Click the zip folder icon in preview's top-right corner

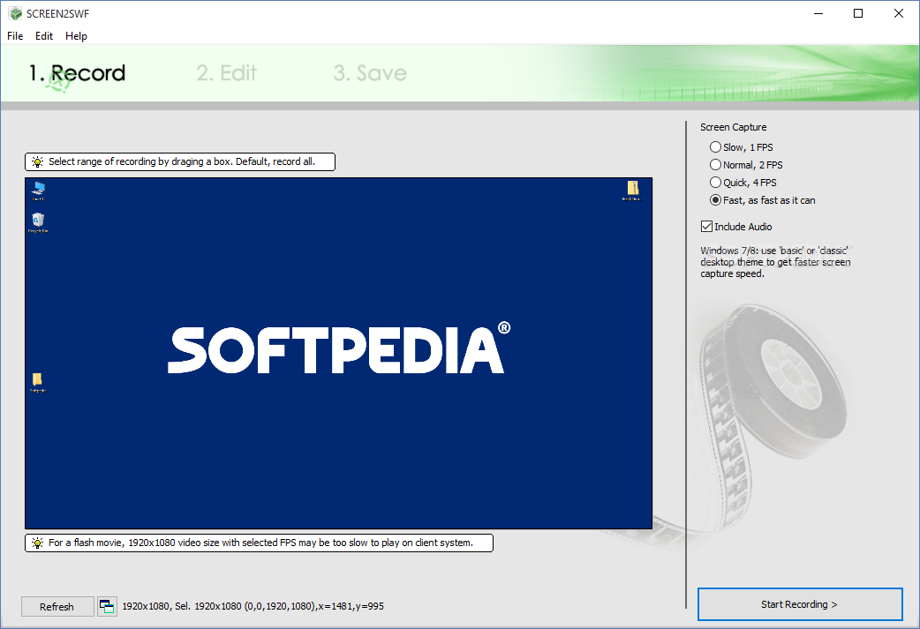click(632, 190)
